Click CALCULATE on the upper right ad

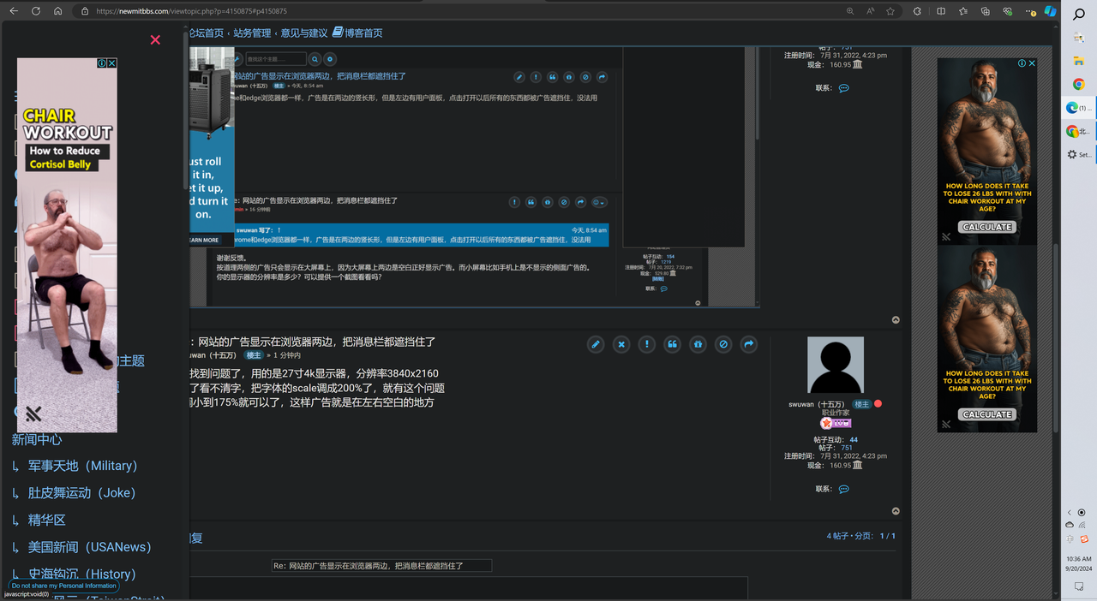[987, 227]
